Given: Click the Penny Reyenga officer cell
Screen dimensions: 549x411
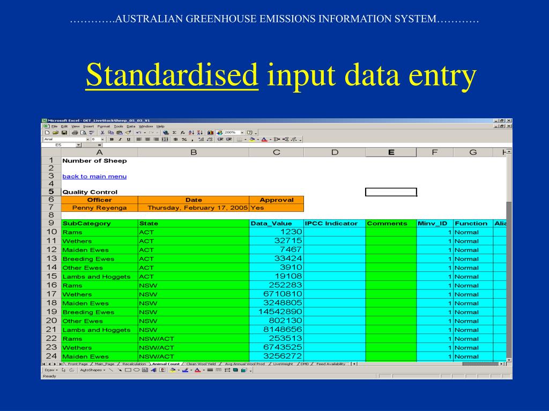Looking at the screenshot, I should tap(99, 208).
